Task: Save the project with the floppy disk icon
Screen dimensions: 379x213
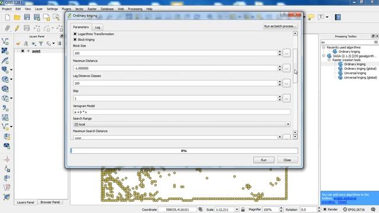Action: coord(27,17)
